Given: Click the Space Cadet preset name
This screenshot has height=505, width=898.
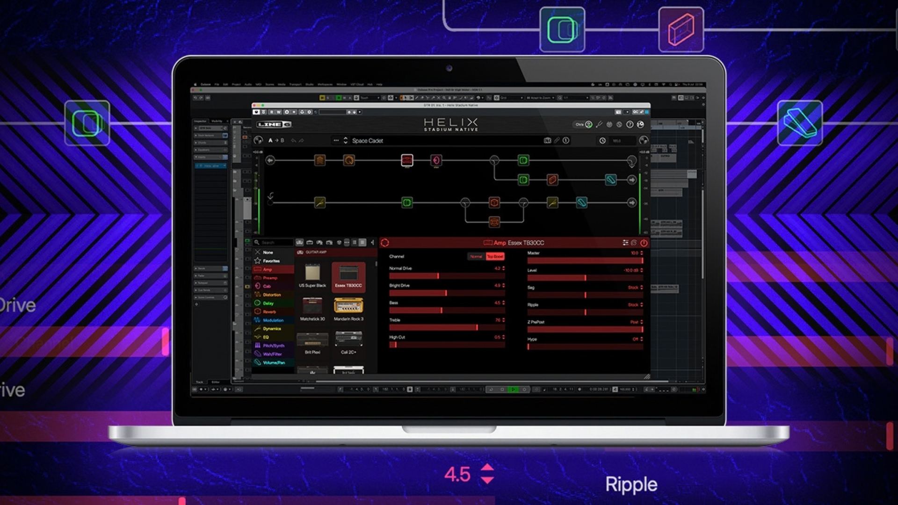Looking at the screenshot, I should pyautogui.click(x=368, y=140).
